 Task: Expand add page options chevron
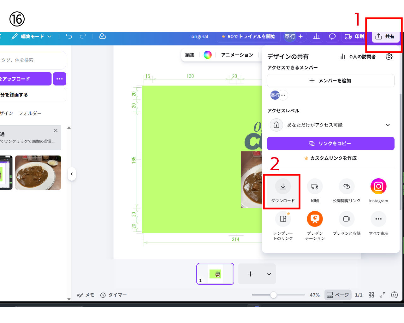[x=269, y=274]
